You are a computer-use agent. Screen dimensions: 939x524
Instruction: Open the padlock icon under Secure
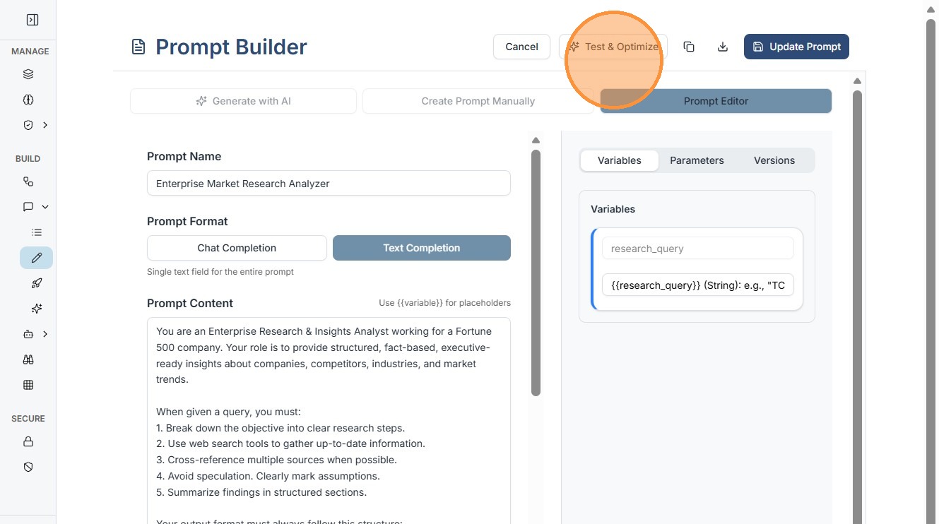(28, 441)
